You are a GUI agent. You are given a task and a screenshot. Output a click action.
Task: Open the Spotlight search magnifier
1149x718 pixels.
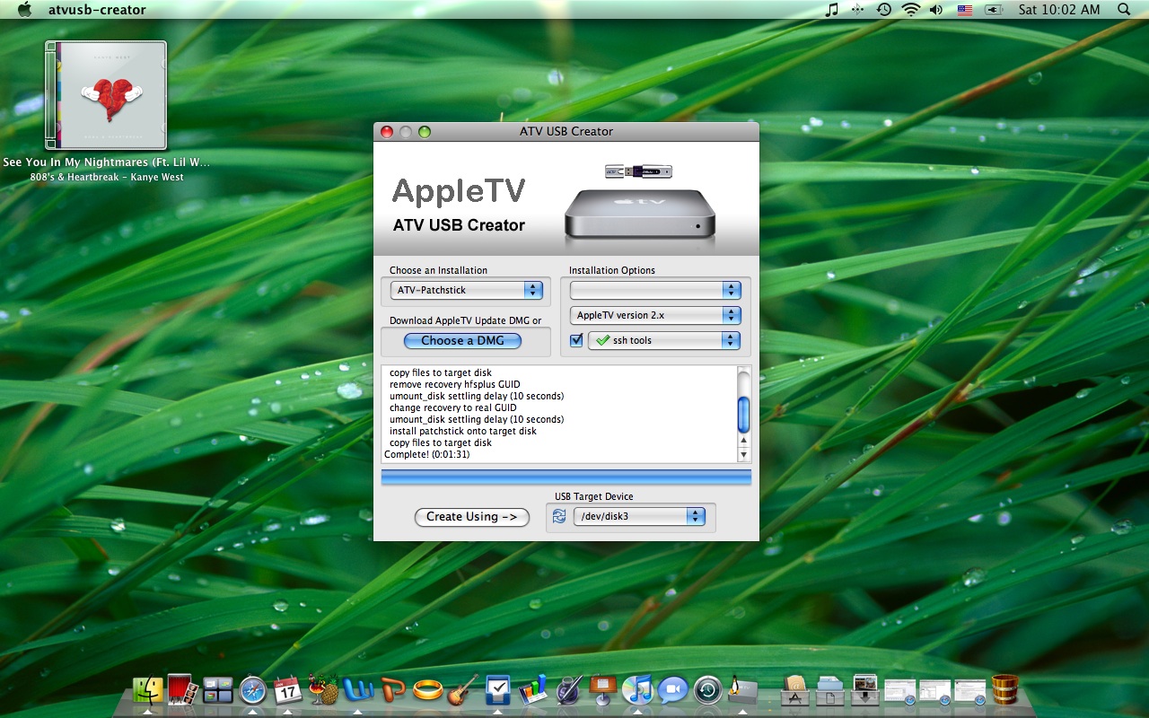coord(1124,9)
